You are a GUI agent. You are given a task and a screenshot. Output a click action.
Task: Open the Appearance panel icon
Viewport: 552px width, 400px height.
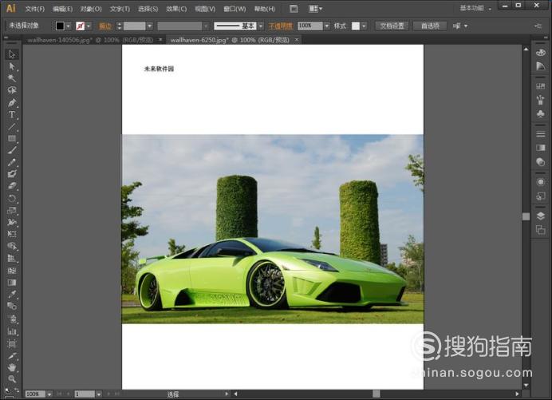click(540, 182)
